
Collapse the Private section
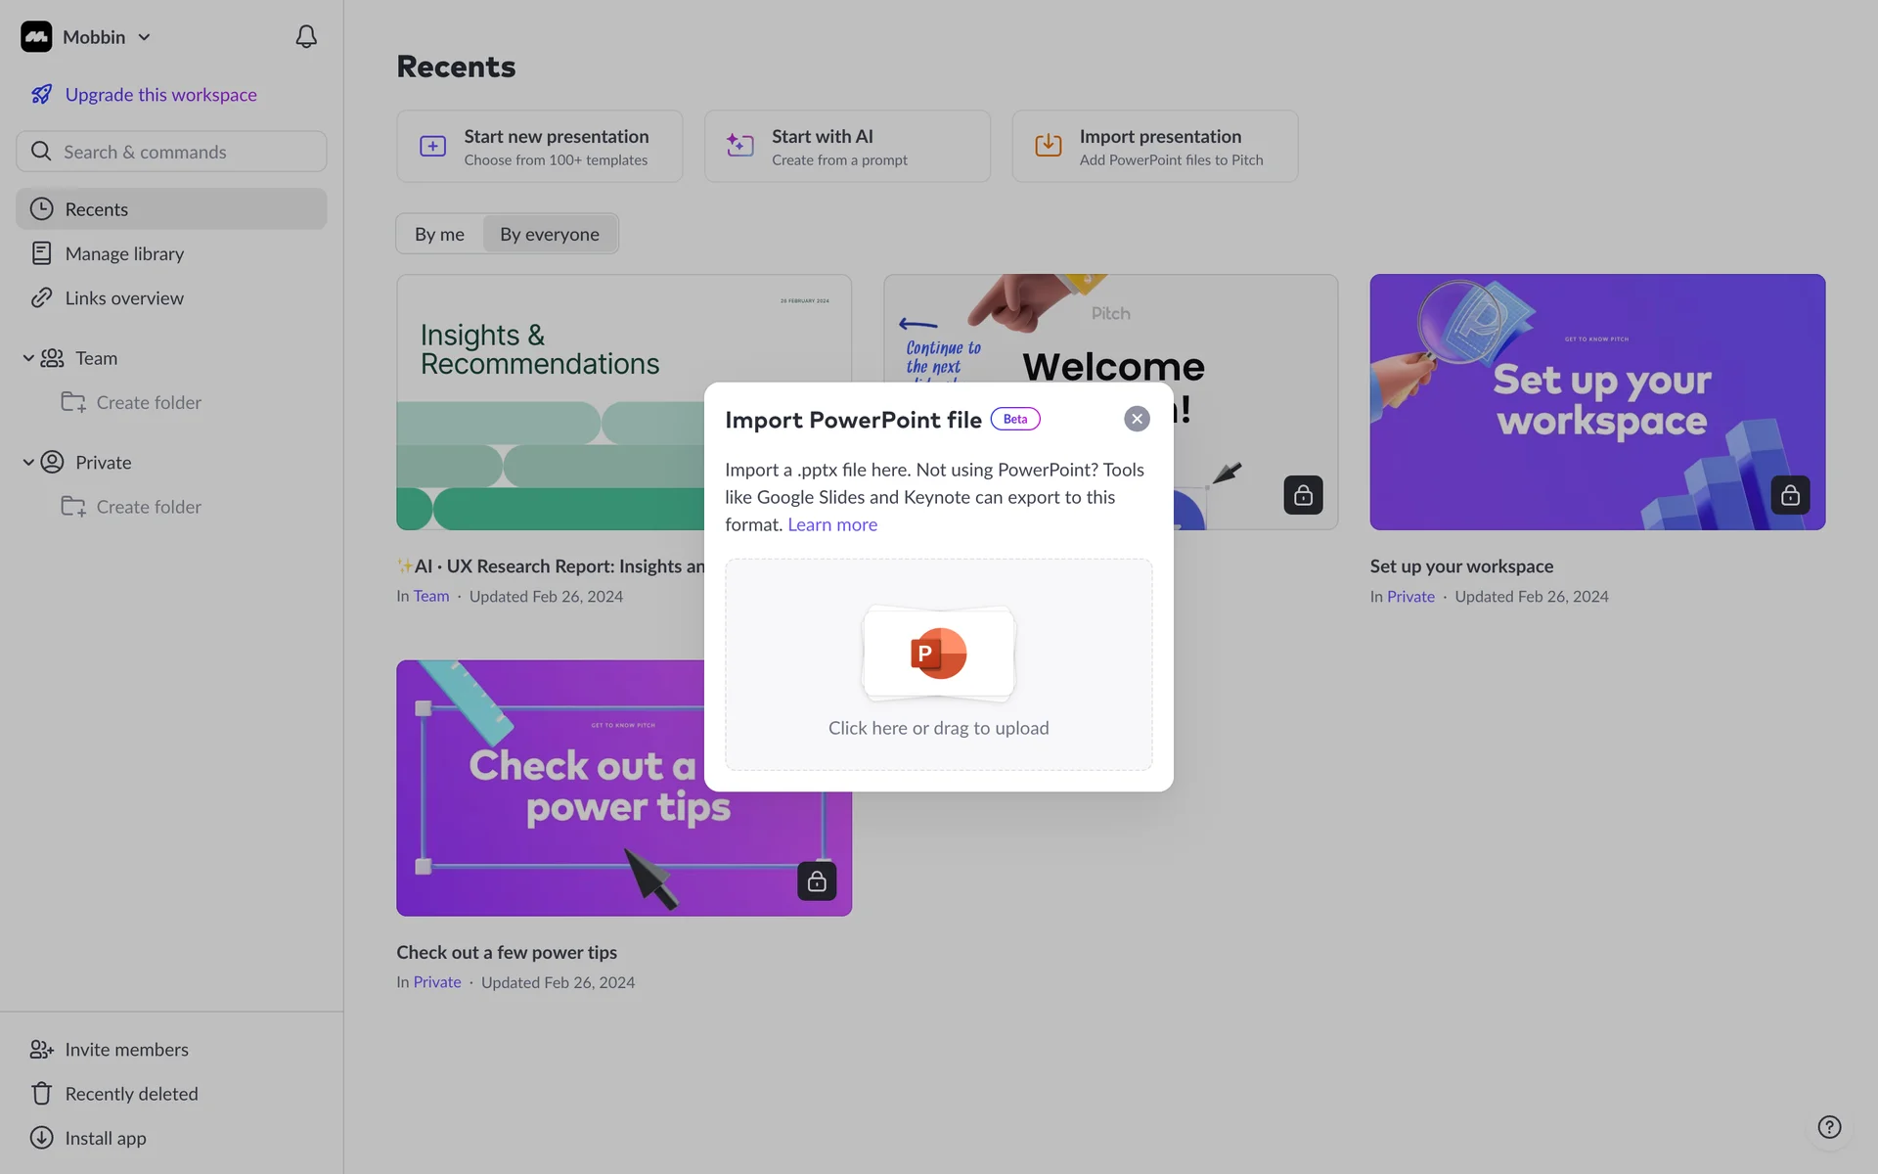click(28, 463)
